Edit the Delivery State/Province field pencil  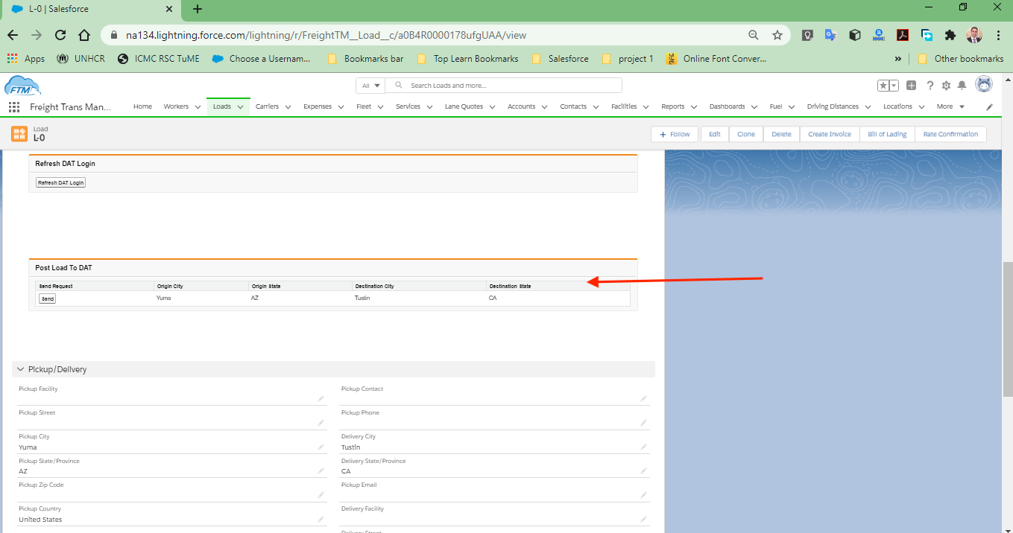[643, 471]
